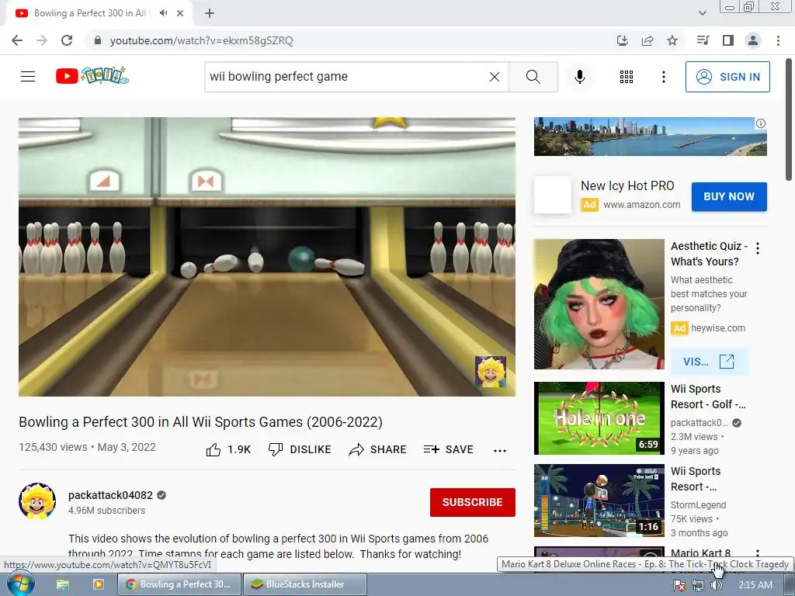This screenshot has height=596, width=795.
Task: Open Action Center flag icon in tray
Action: [679, 585]
